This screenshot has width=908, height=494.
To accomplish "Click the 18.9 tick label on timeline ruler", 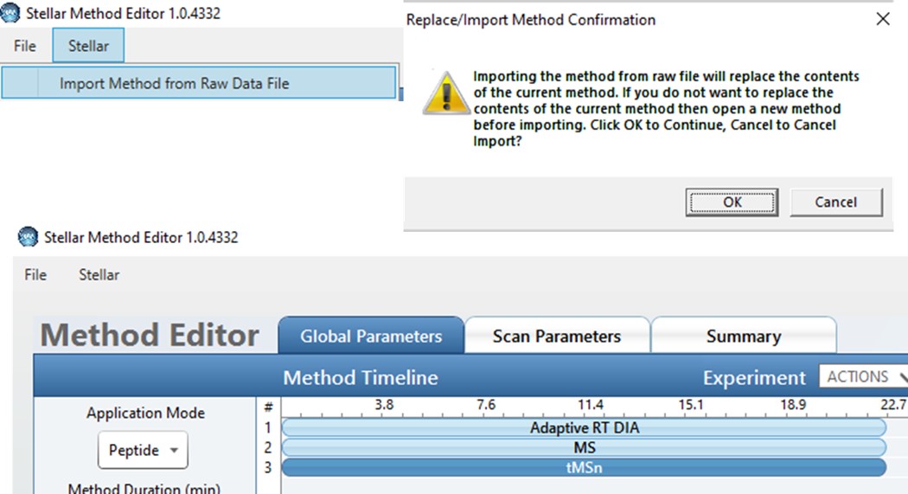I will 793,404.
